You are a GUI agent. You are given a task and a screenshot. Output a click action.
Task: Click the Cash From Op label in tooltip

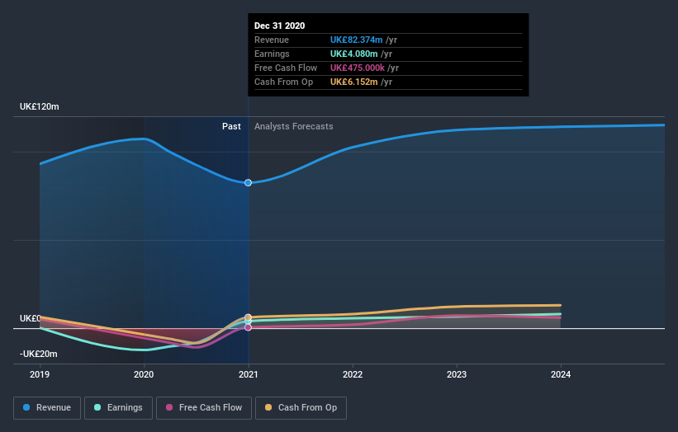pos(283,82)
